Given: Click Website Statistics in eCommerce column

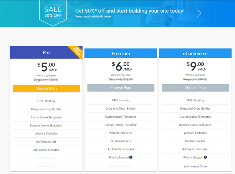Looking at the screenshot, I should (x=195, y=133).
